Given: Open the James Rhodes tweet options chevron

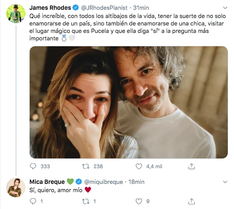Looking at the screenshot, I should point(225,7).
